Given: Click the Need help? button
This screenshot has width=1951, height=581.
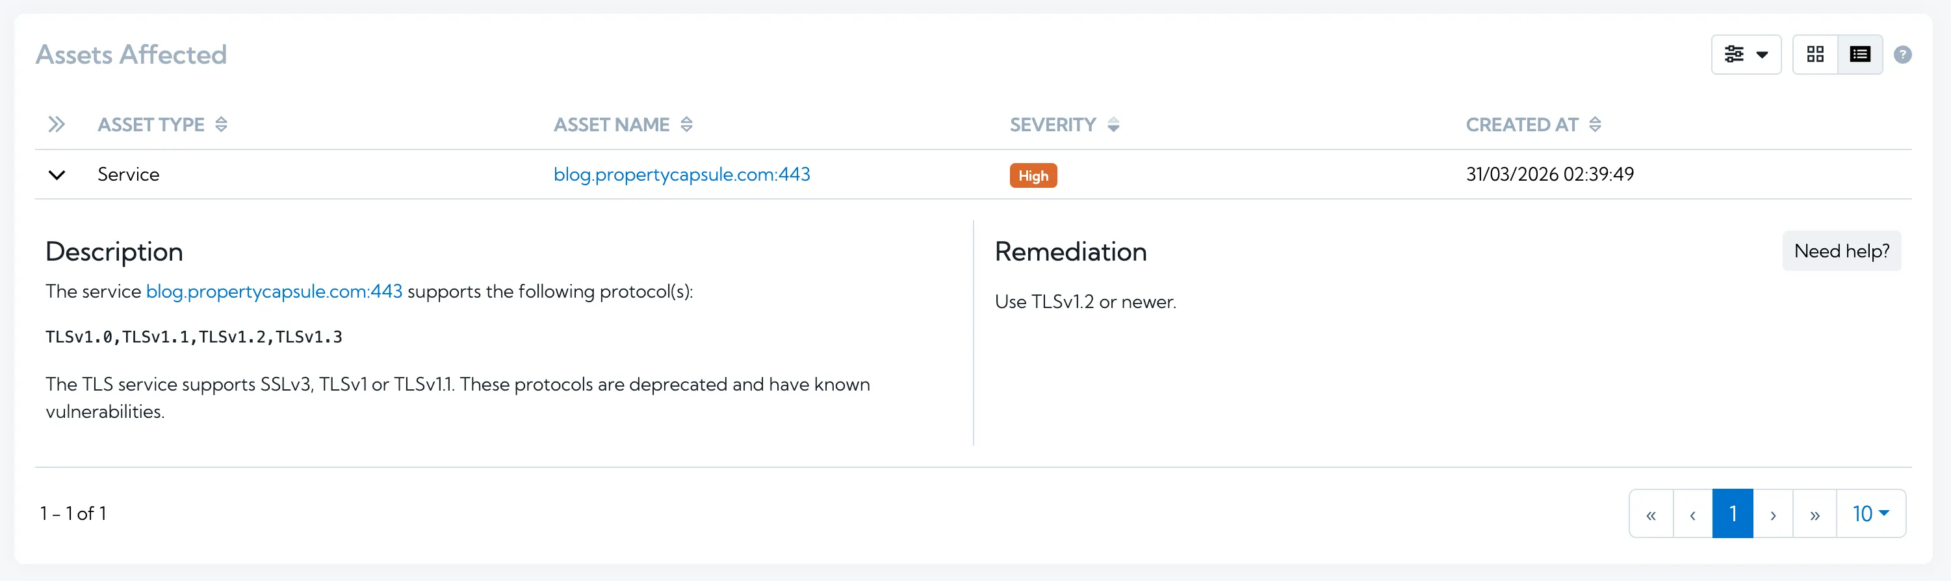Looking at the screenshot, I should pyautogui.click(x=1841, y=251).
